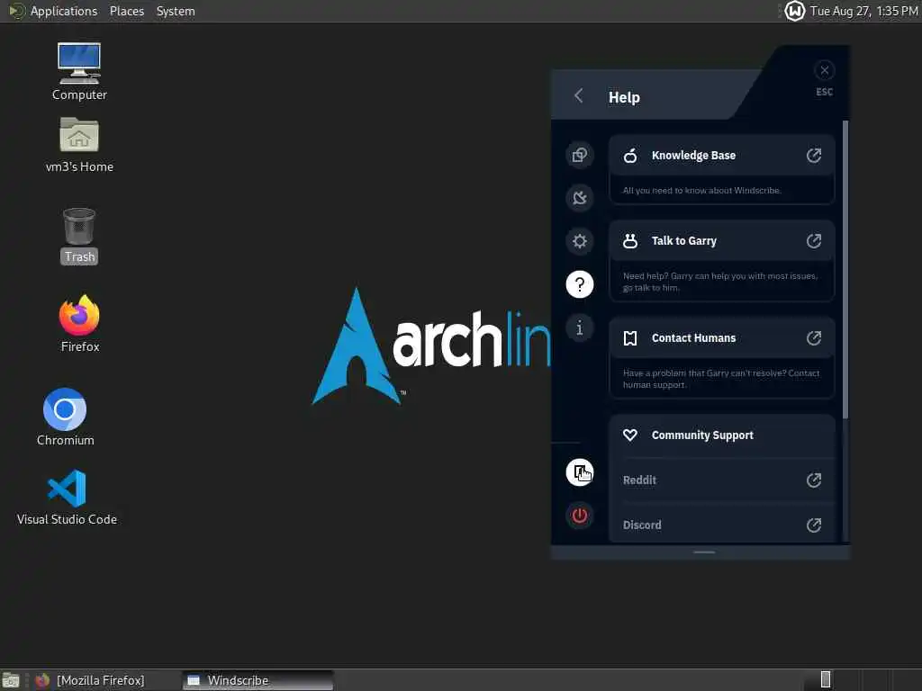This screenshot has height=691, width=922.
Task: Click the Windscribe tray icon in top panel
Action: pyautogui.click(x=794, y=11)
